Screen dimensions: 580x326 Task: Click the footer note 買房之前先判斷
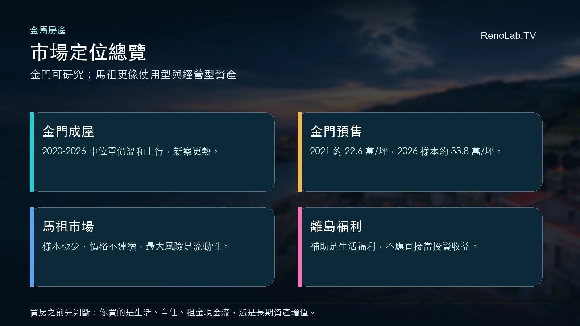tap(173, 312)
